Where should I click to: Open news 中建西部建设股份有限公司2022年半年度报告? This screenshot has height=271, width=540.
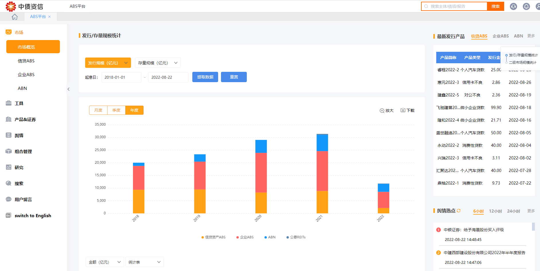click(484, 253)
